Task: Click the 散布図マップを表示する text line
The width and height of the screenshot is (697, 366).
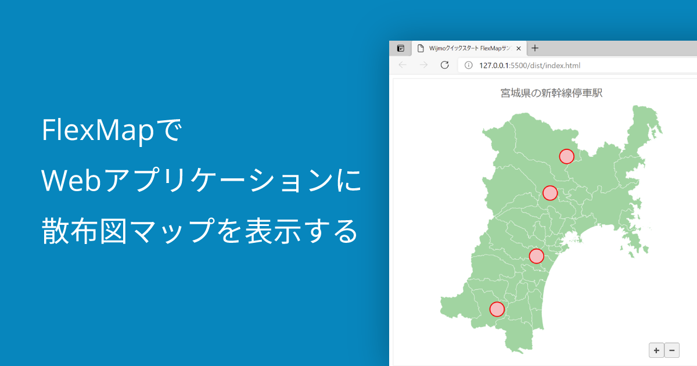Action: coord(199,231)
